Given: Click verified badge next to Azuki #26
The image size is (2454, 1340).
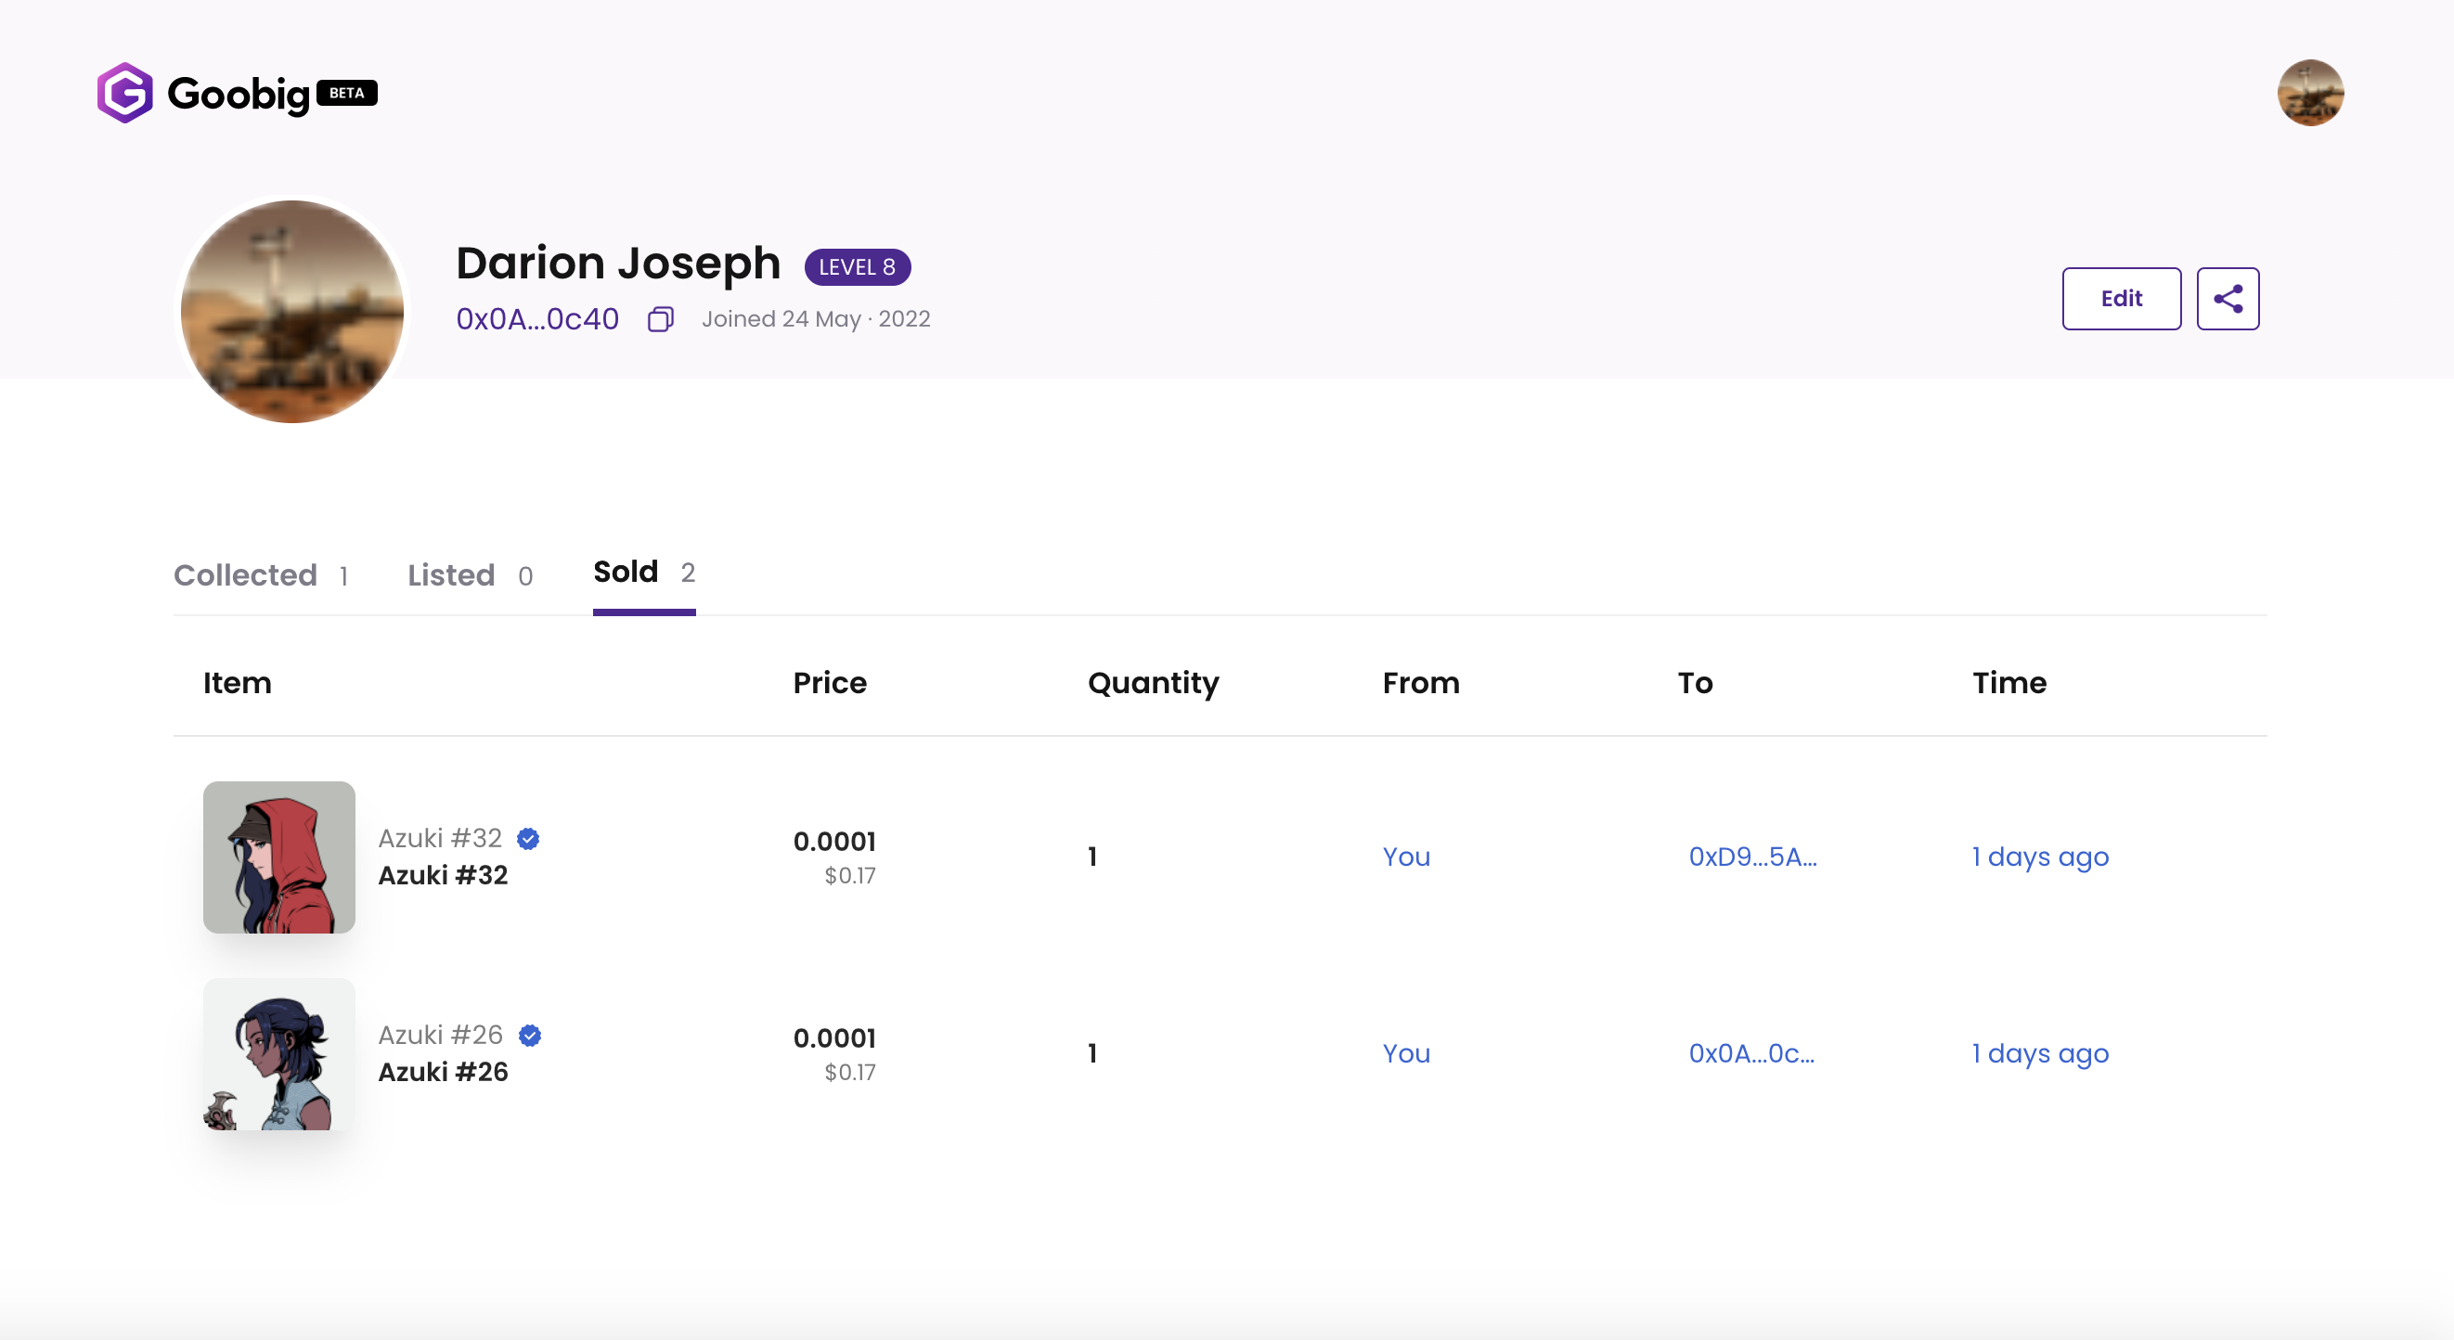Looking at the screenshot, I should 530,1036.
